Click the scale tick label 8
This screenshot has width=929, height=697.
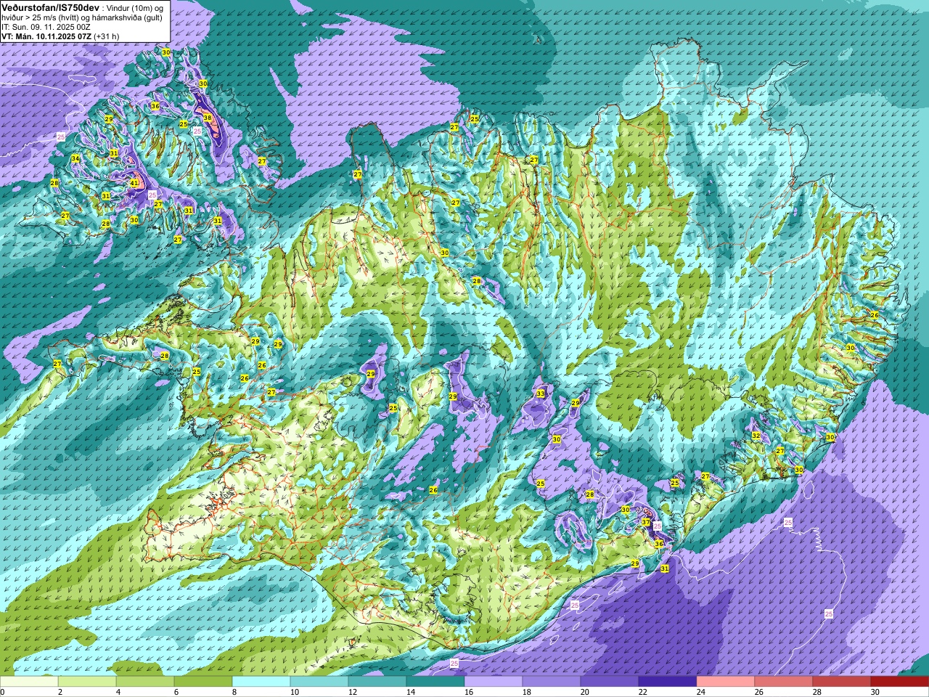tap(233, 692)
